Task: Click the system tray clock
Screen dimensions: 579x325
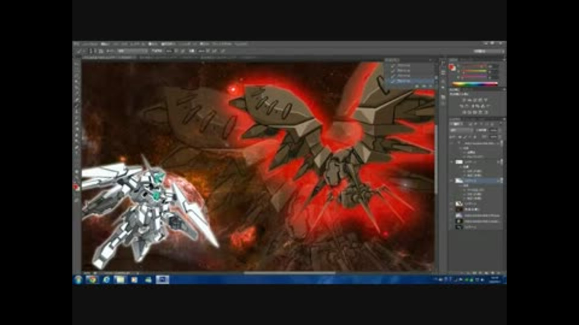Action: click(x=495, y=280)
